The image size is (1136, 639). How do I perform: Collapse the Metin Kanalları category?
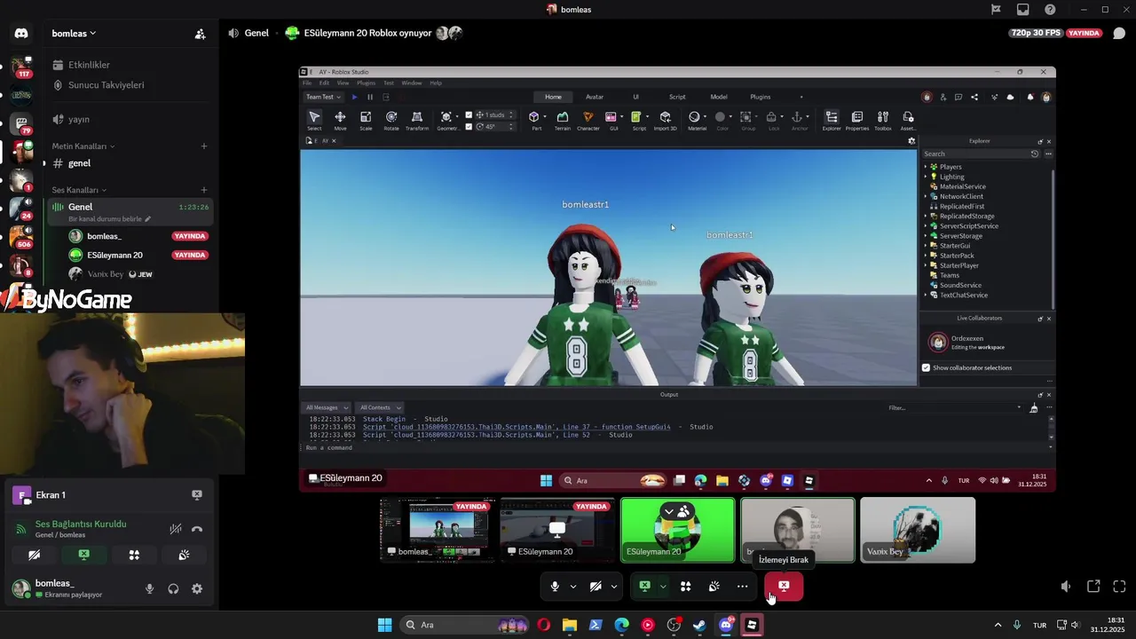click(83, 146)
